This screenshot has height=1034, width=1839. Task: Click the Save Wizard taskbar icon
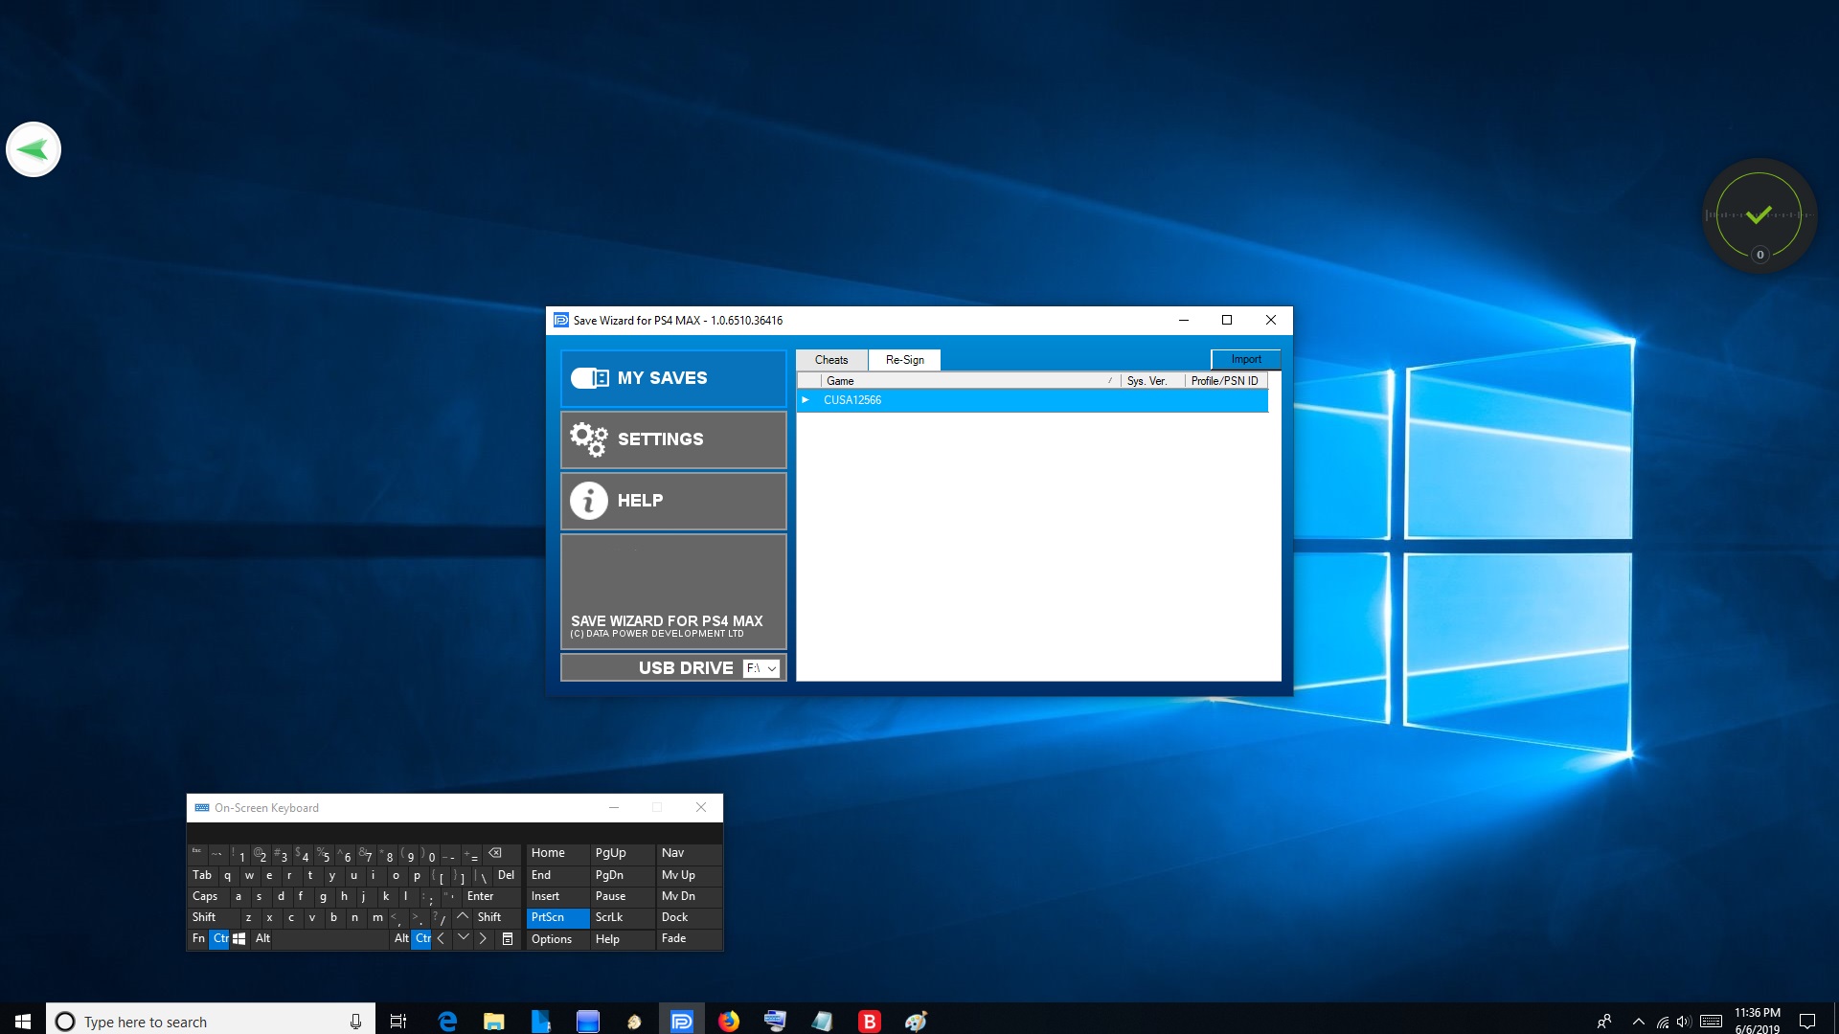682,1021
